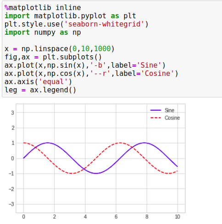Click the 'import numpy as np' line
Screen dimensions: 222x224
[43, 32]
